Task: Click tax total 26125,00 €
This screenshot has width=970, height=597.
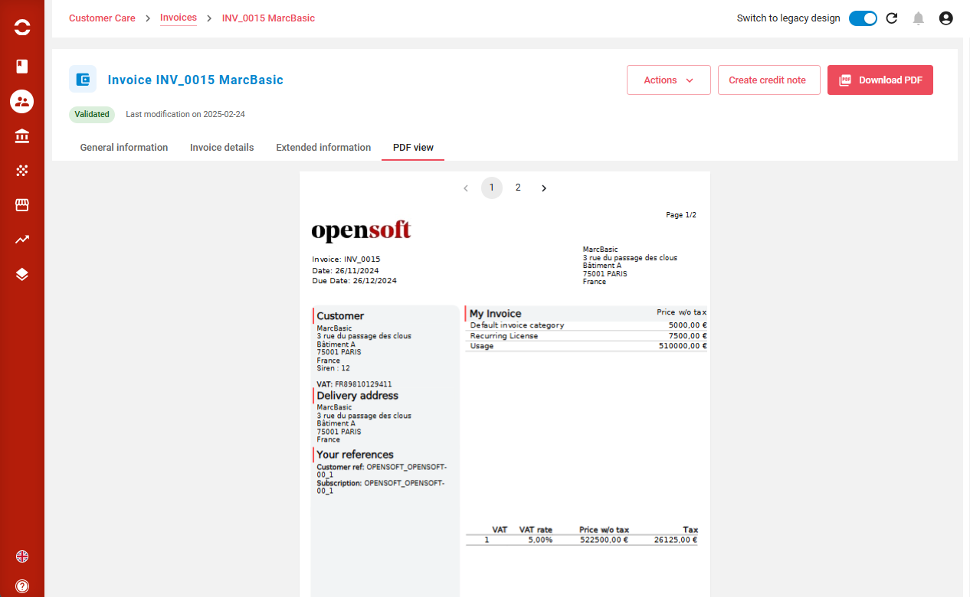Action: pos(676,540)
